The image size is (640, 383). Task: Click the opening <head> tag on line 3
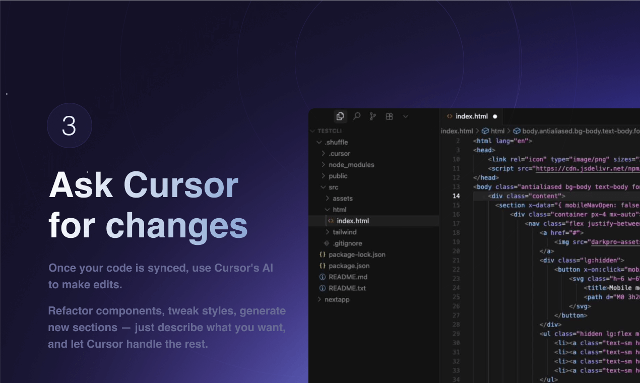coord(484,150)
